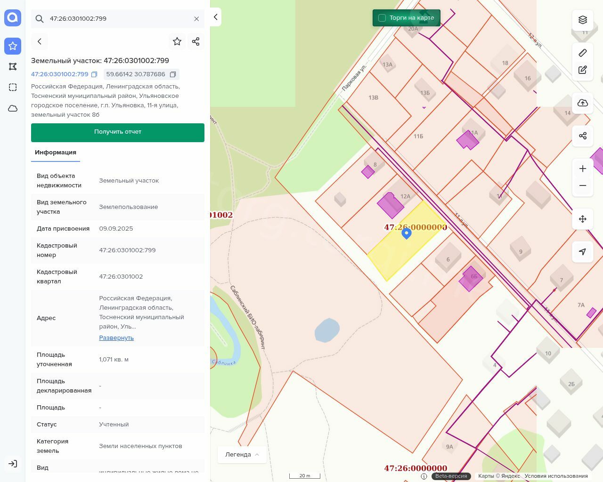Zoom out the map with minus
The image size is (603, 482).
point(583,185)
